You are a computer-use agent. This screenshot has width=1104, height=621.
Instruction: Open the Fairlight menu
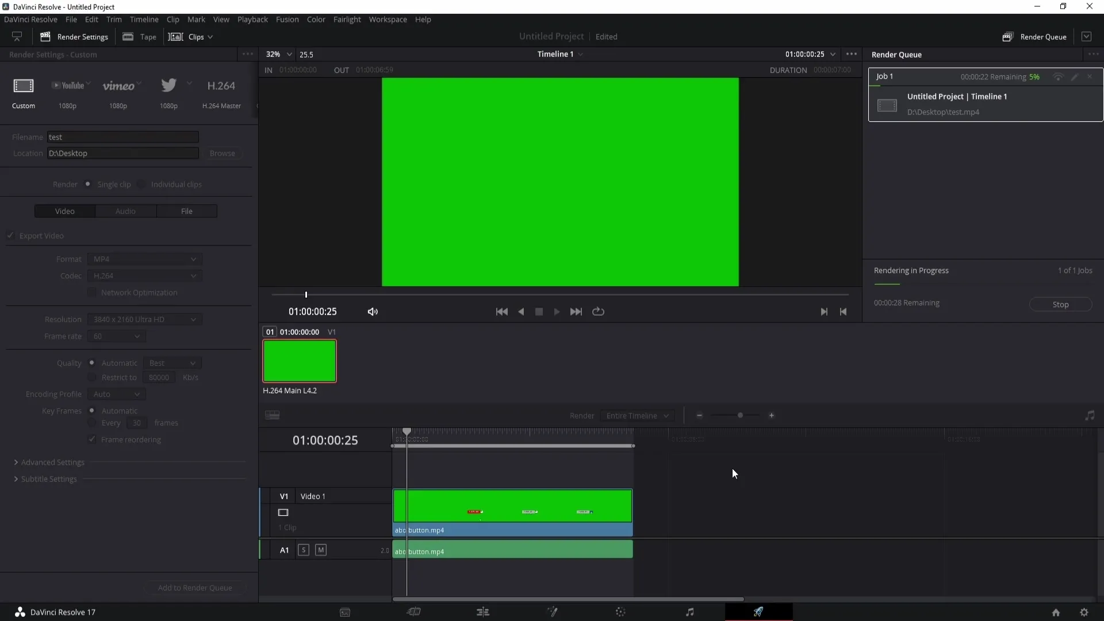347,20
